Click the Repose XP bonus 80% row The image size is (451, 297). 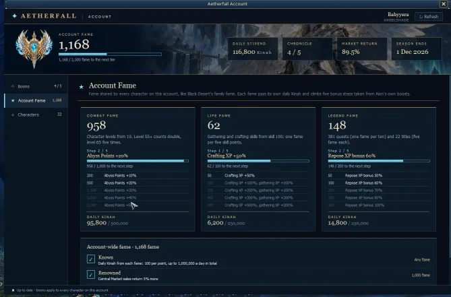tap(379, 198)
